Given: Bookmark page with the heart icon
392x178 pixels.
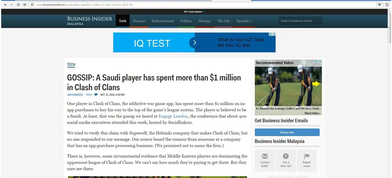Looking at the screenshot, I should coord(379,5).
